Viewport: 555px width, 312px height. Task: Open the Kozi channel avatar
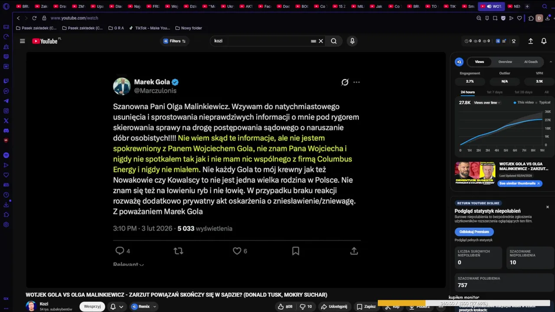[31, 306]
